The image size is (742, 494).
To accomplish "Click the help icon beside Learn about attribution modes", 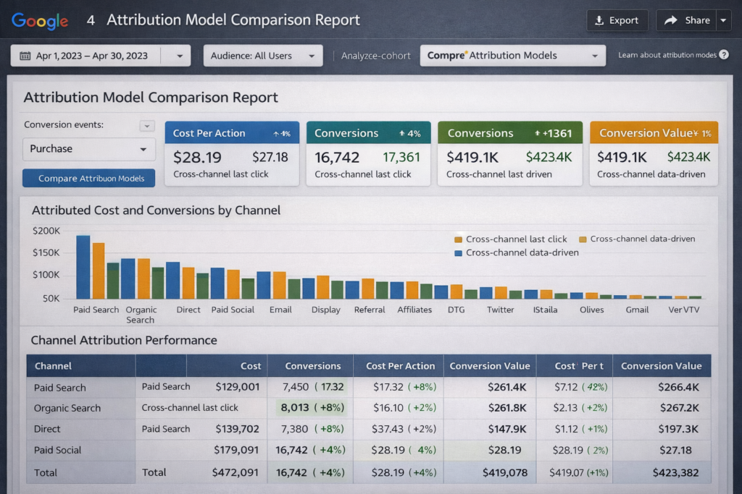I will [722, 54].
